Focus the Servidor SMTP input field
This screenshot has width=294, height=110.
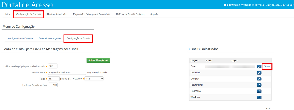(67, 72)
